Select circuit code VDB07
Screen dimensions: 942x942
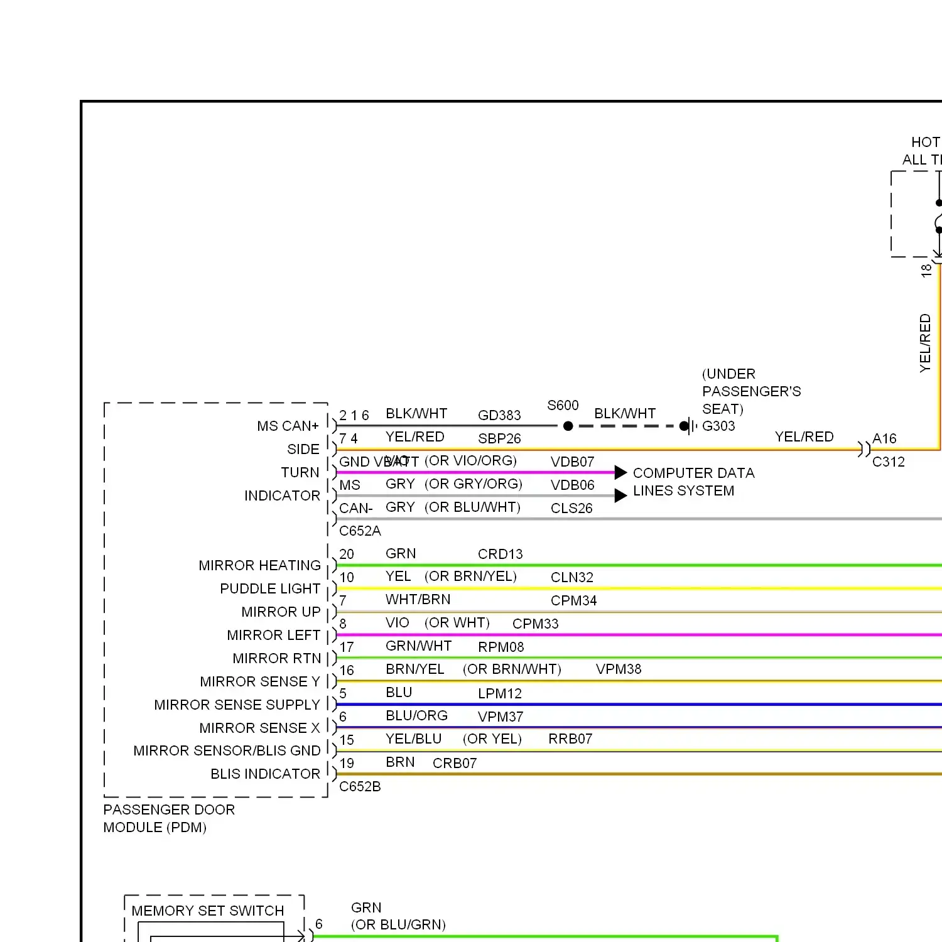tap(572, 462)
